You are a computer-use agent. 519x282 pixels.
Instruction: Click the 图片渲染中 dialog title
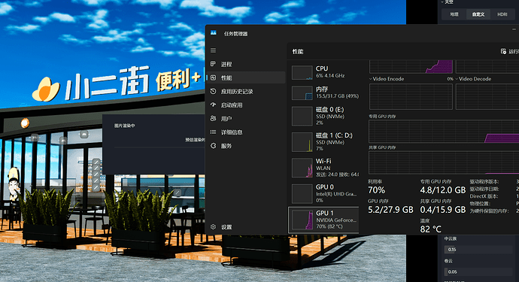[x=124, y=126]
